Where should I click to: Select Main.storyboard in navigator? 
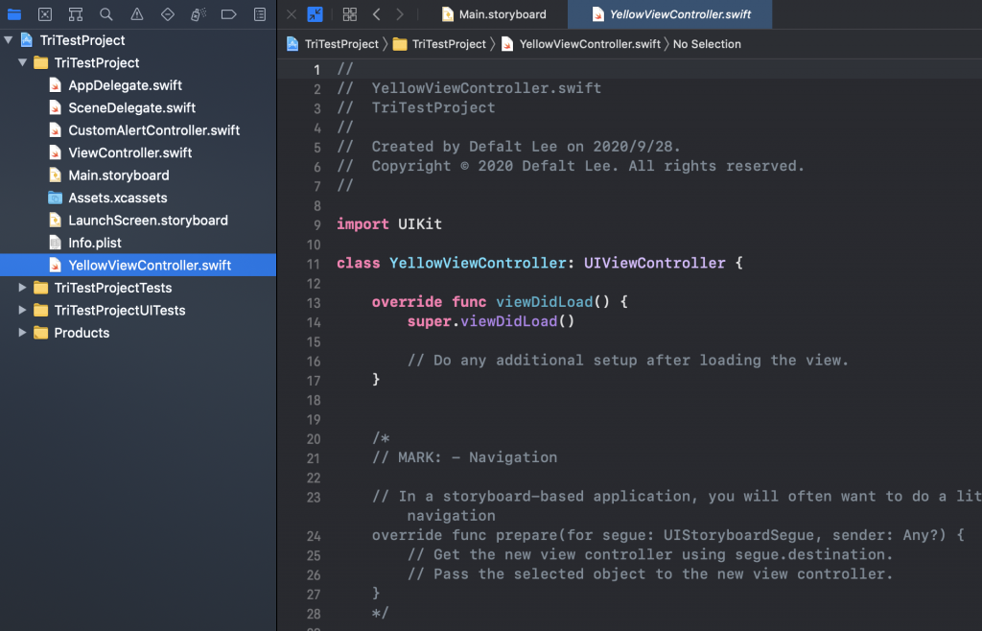tap(118, 175)
